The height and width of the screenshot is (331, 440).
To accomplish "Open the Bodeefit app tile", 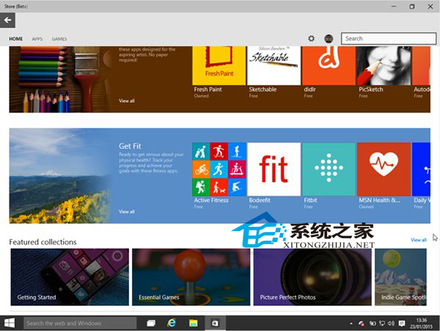I will (274, 176).
